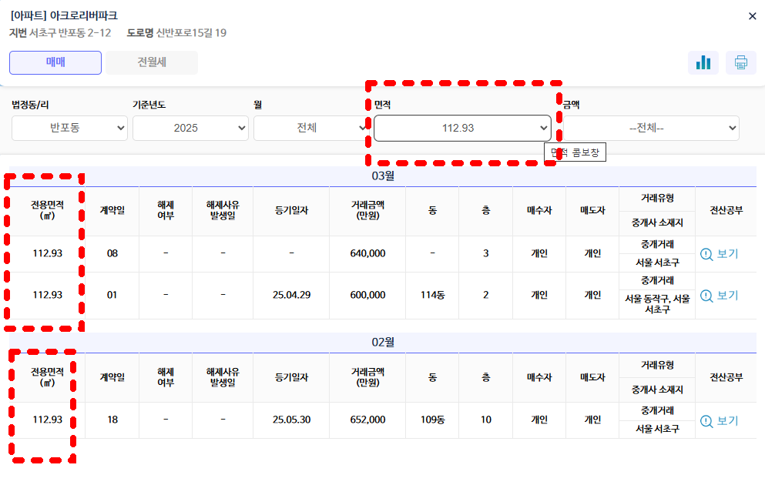The width and height of the screenshot is (765, 485).
Task: Click registration date 25.04.29
Action: (292, 295)
